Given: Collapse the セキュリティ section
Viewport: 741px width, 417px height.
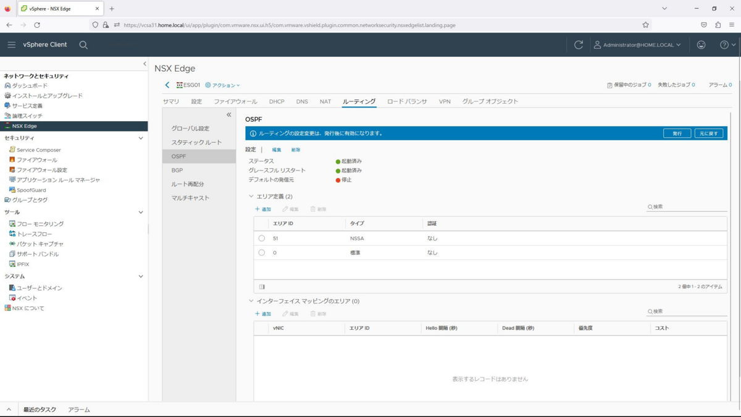Looking at the screenshot, I should coord(141,138).
